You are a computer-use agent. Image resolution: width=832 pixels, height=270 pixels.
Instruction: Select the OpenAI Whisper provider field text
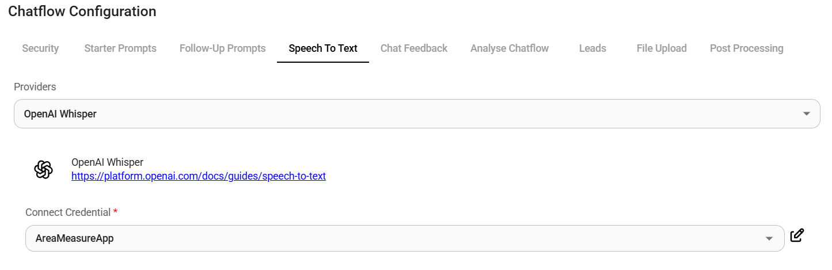60,114
